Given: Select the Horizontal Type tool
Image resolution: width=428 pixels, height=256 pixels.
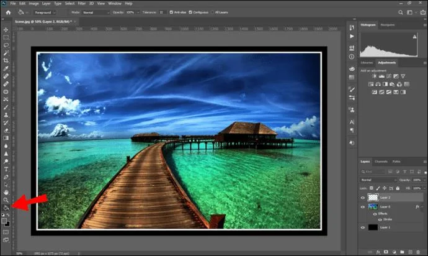Looking at the screenshot, I should [x=6, y=168].
